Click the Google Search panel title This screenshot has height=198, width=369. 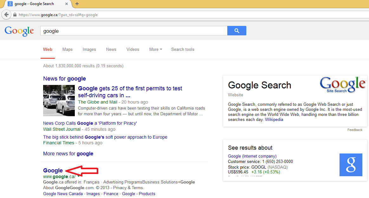260,85
